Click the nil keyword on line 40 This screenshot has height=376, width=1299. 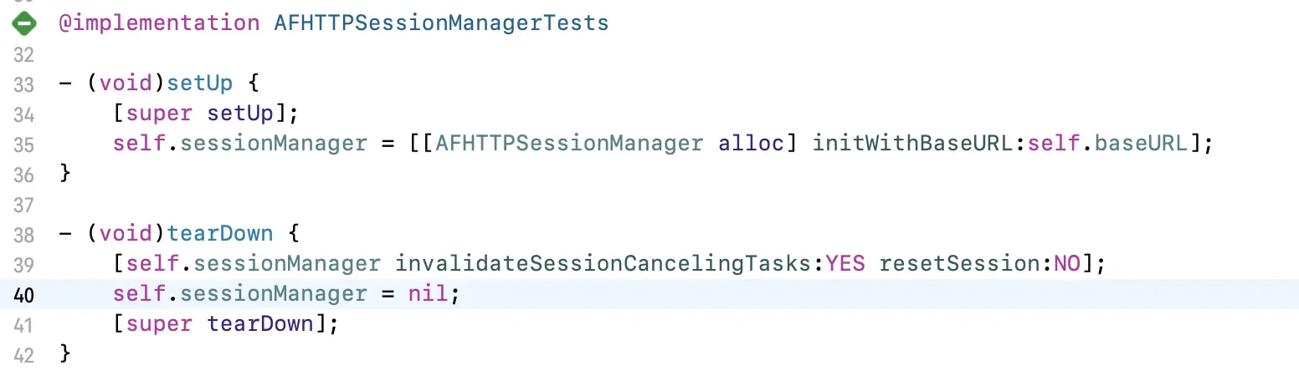click(429, 294)
